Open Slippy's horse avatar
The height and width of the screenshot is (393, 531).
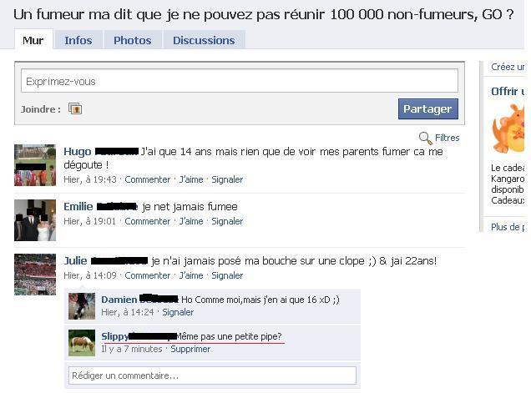[82, 343]
